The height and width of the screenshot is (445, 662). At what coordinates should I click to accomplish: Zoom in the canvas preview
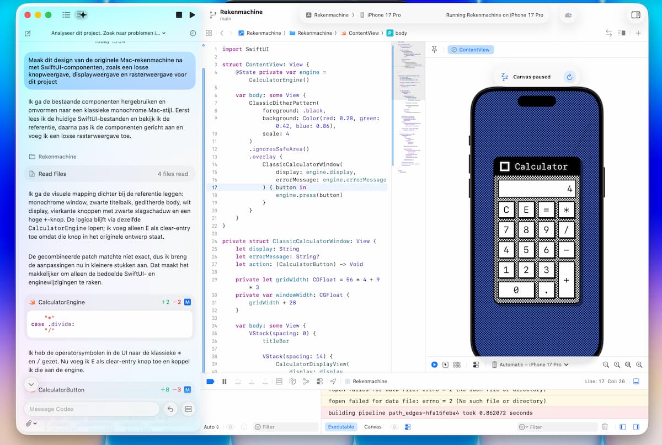(x=639, y=364)
